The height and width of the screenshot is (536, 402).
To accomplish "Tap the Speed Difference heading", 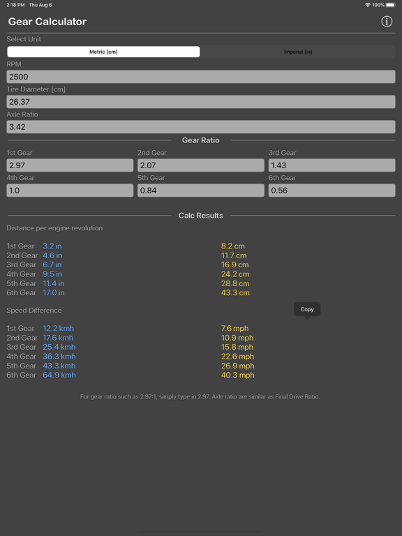I will (34, 311).
